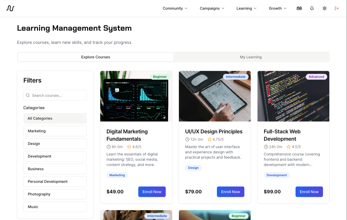Click the 'Learn the essentials of digital marketing' description
The width and height of the screenshot is (347, 220).
(132, 159)
